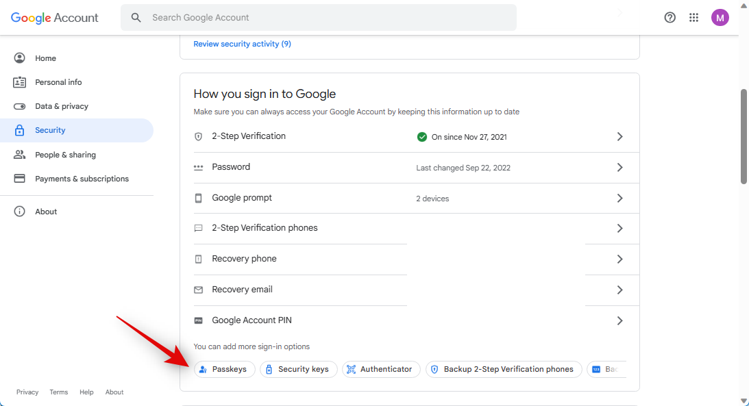Click the Payments & subscriptions card icon
Screen dimensions: 749x406
(20, 179)
